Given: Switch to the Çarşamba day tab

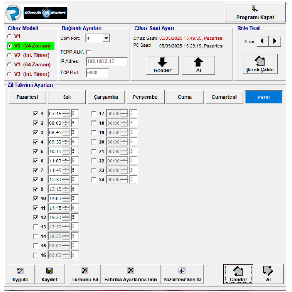Looking at the screenshot, I should [x=106, y=97].
